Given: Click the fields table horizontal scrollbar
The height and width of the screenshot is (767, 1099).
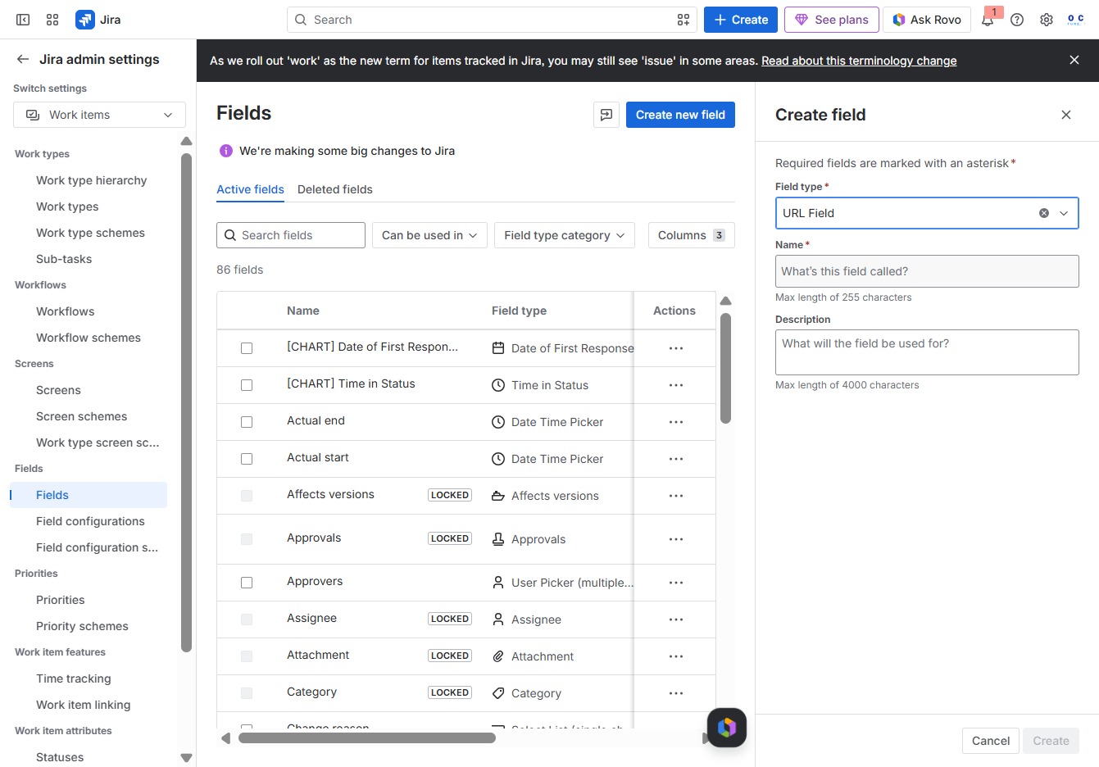Looking at the screenshot, I should coord(367,738).
